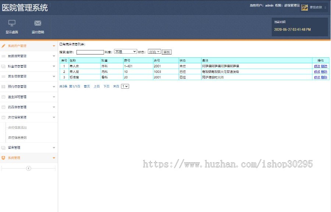Click the 查找 search button
This screenshot has height=212, width=331.
[167, 52]
